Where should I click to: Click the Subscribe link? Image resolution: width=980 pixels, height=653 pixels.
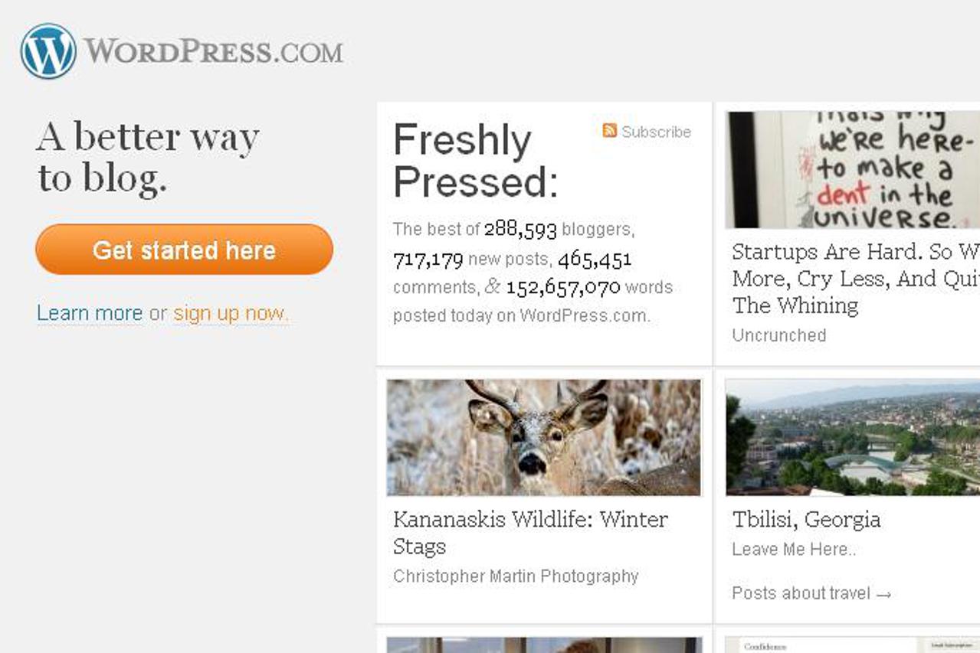656,132
